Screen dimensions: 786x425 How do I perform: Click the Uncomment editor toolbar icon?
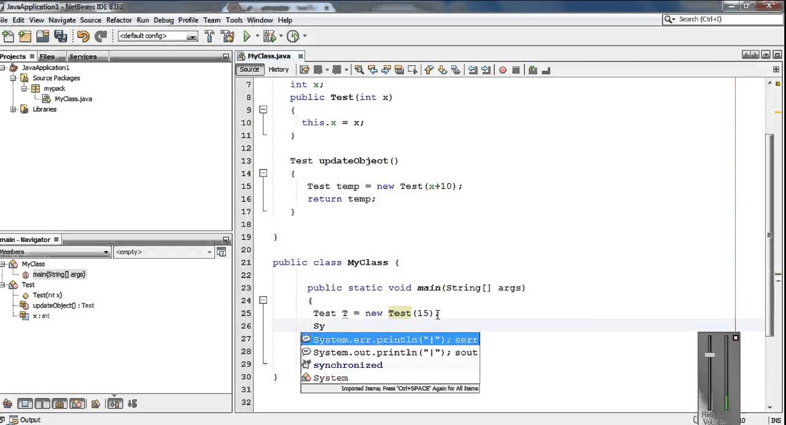545,69
